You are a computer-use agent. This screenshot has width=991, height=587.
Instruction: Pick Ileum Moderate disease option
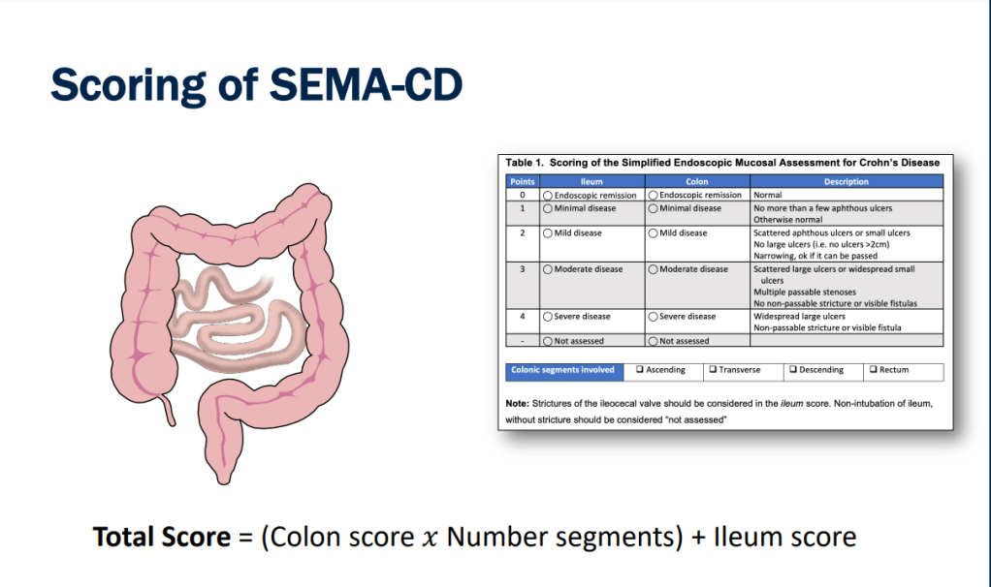(548, 269)
